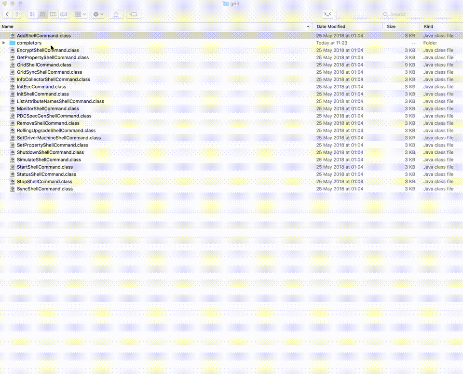Open the terminal shortcut icon in toolbar

point(327,14)
